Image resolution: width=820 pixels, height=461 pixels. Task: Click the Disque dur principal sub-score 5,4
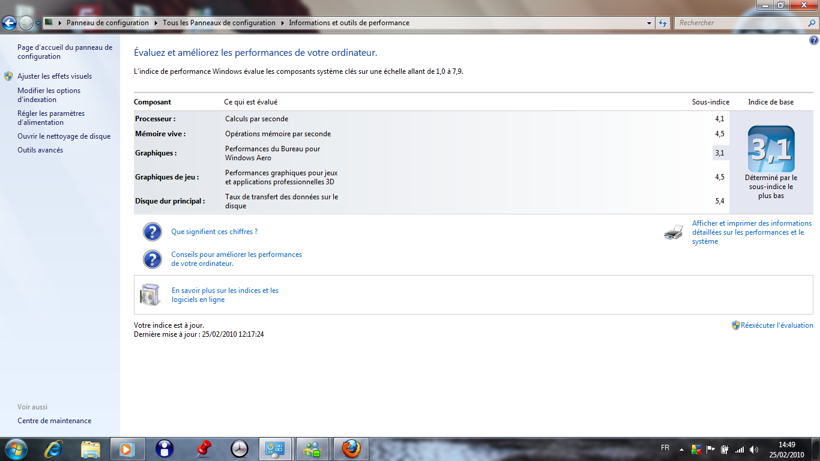pyautogui.click(x=719, y=201)
